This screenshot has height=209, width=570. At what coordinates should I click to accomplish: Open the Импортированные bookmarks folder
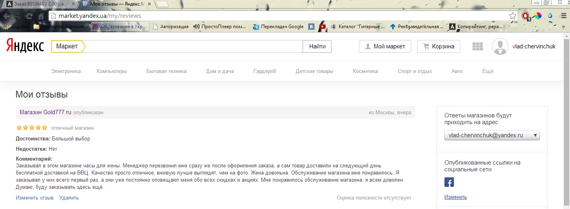[61, 27]
